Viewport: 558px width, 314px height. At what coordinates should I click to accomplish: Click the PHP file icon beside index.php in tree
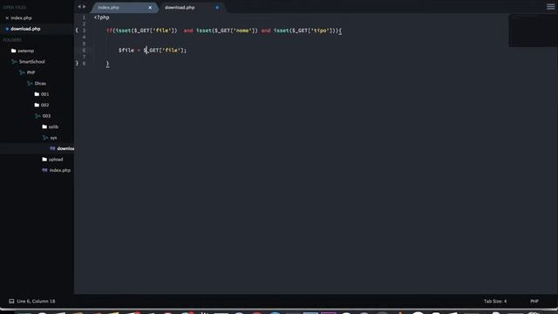click(x=44, y=170)
